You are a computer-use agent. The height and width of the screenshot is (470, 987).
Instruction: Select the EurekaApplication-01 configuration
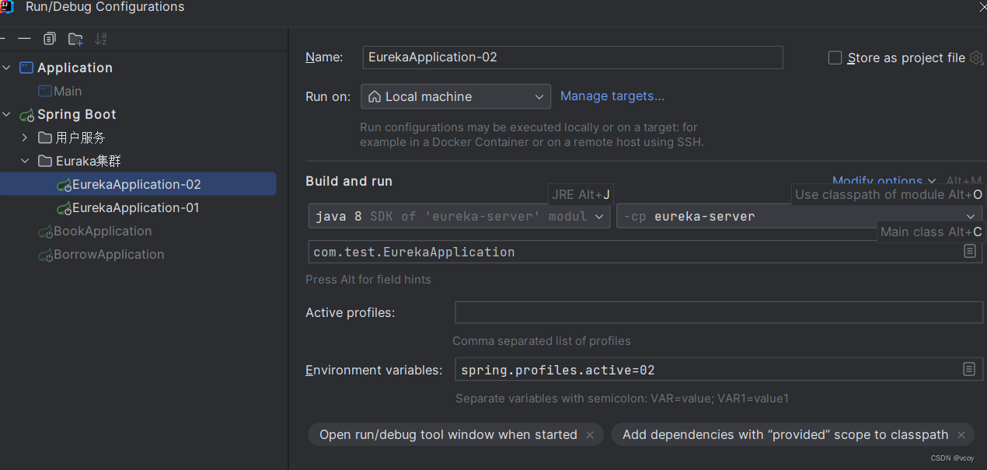point(136,207)
